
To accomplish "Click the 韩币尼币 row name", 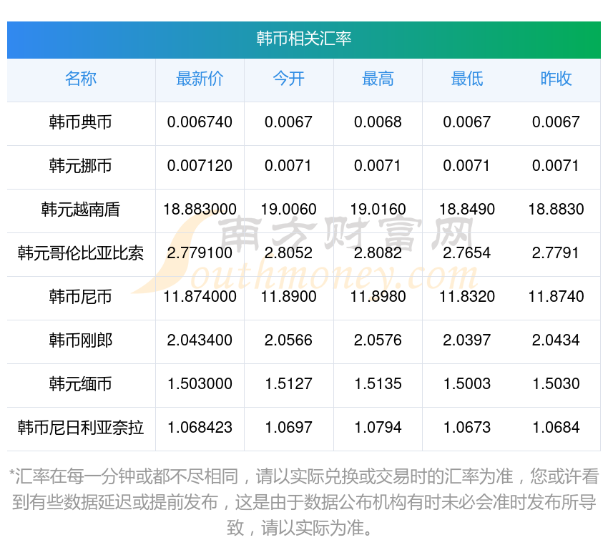I will 81,297.
